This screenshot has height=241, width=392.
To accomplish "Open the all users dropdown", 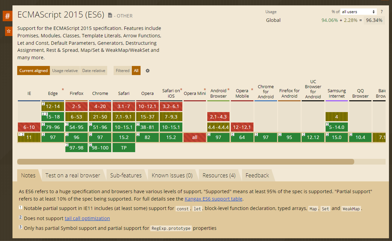I will [x=359, y=12].
